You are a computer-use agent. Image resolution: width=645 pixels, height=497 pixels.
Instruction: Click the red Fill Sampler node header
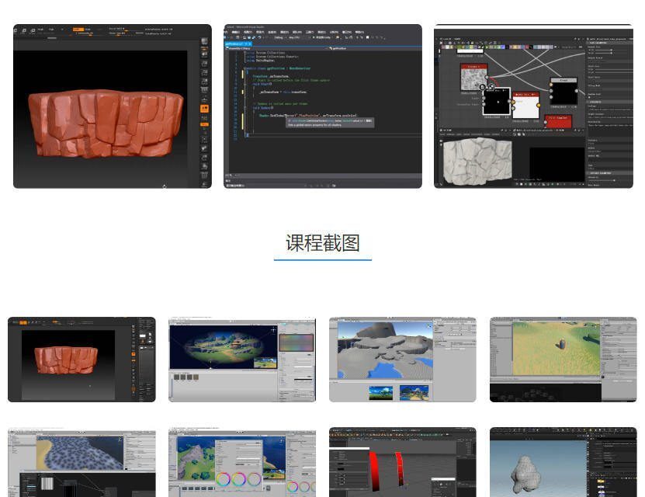559,116
